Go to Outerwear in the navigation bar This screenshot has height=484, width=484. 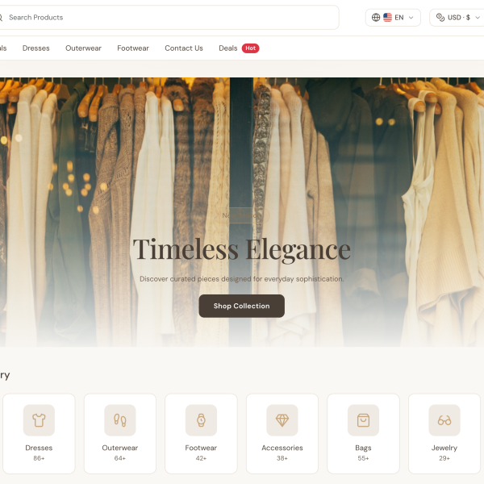(84, 48)
